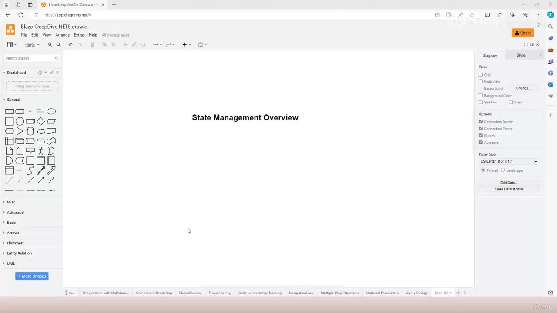Click the orange Share button
This screenshot has height=313, width=557.
coord(523,33)
